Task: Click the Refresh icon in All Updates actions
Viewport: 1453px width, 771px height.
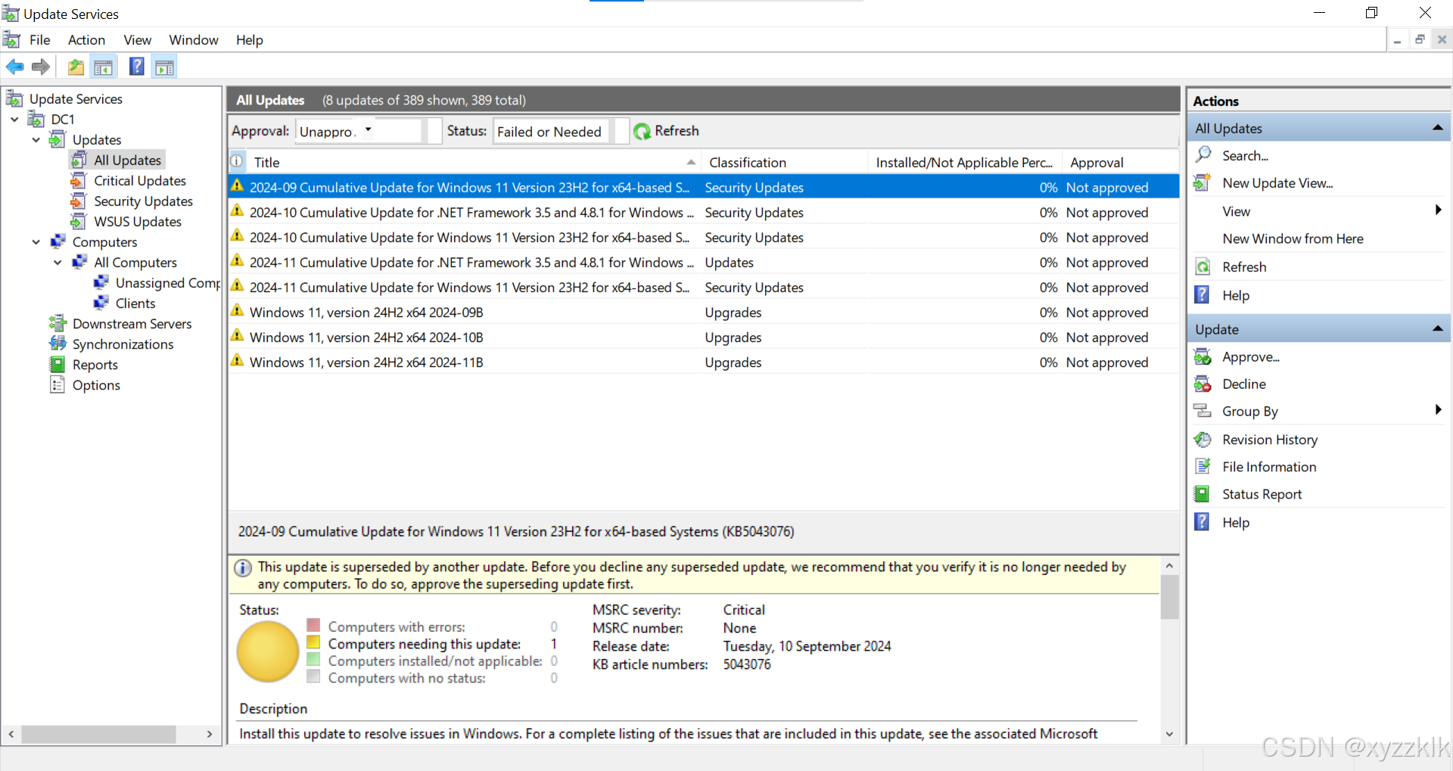Action: point(1203,266)
